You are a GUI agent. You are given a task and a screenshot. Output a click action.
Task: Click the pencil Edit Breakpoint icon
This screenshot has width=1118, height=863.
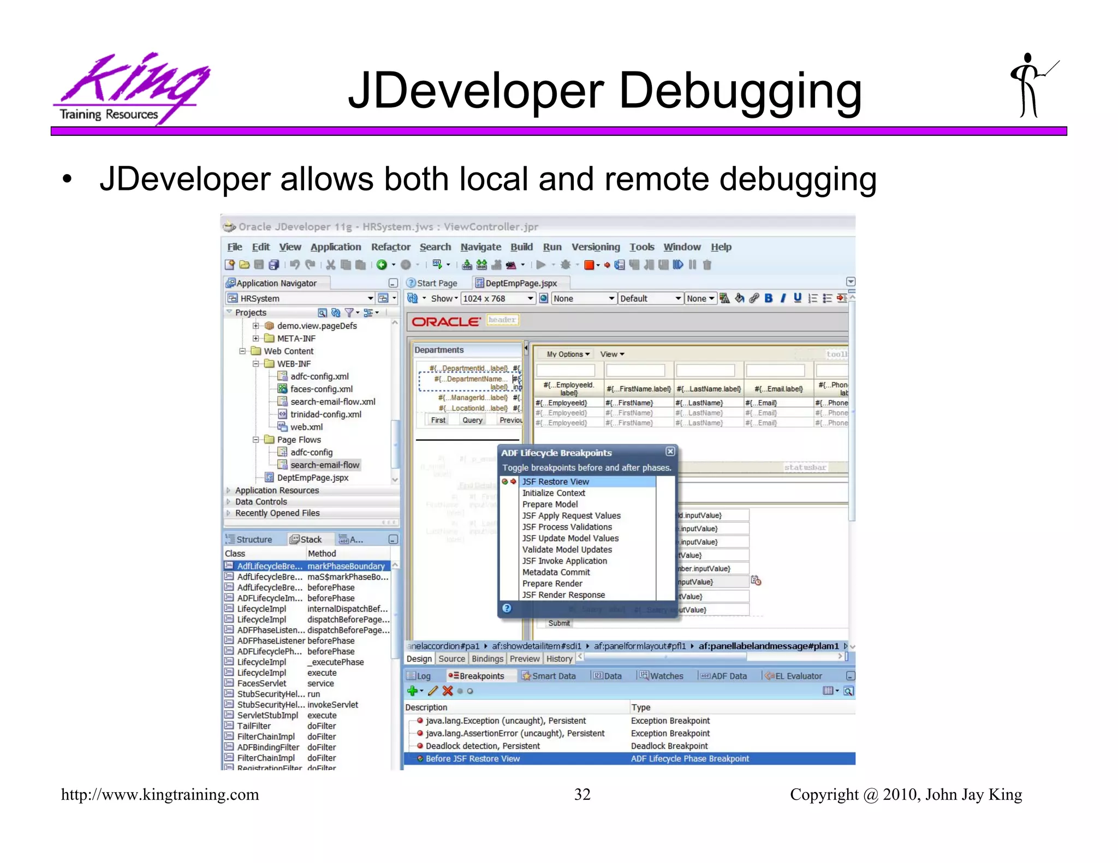tap(433, 691)
